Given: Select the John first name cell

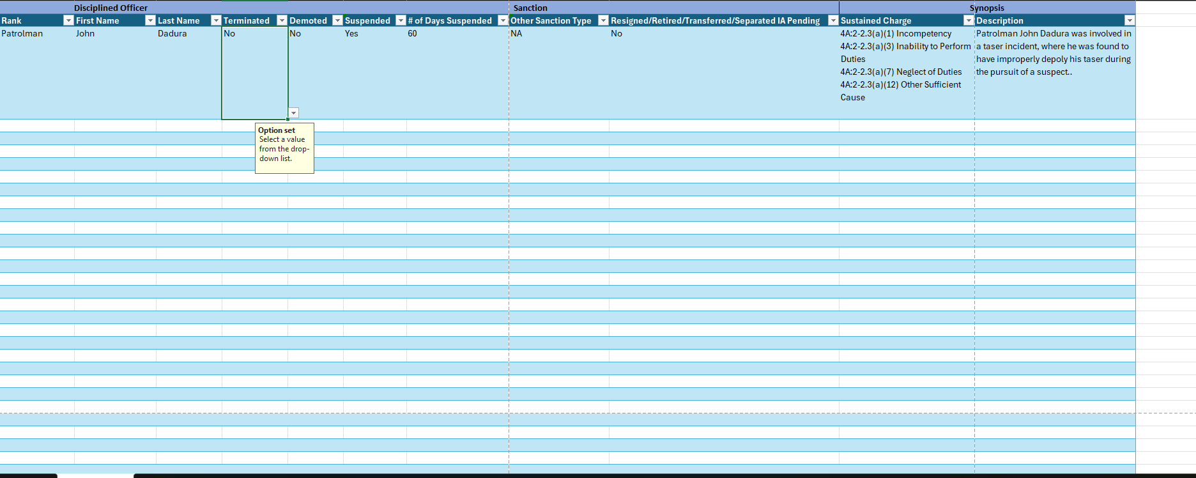Looking at the screenshot, I should (x=115, y=73).
